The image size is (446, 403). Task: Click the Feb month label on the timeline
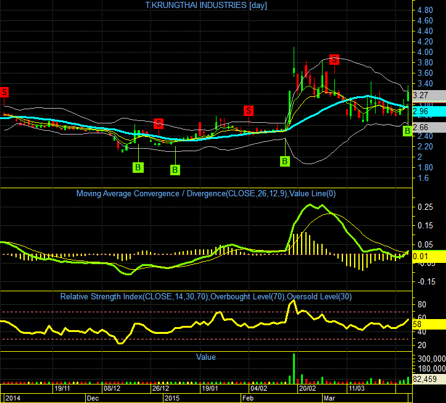click(x=248, y=398)
